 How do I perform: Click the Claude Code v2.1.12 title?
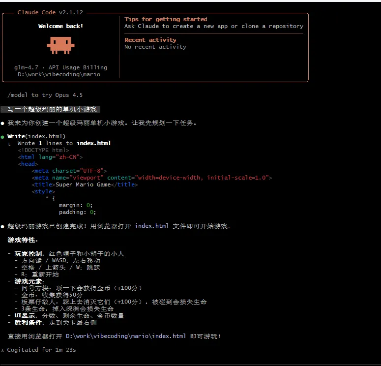(x=50, y=12)
